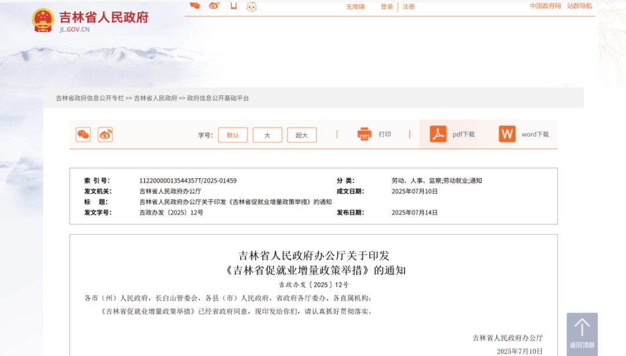Viewport: 626px width, 356px height.
Task: Set font size to 超大
Action: 301,135
